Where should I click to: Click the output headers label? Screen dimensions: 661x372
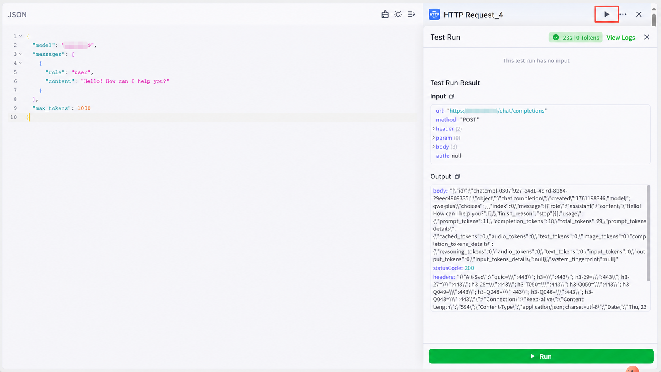(444, 277)
